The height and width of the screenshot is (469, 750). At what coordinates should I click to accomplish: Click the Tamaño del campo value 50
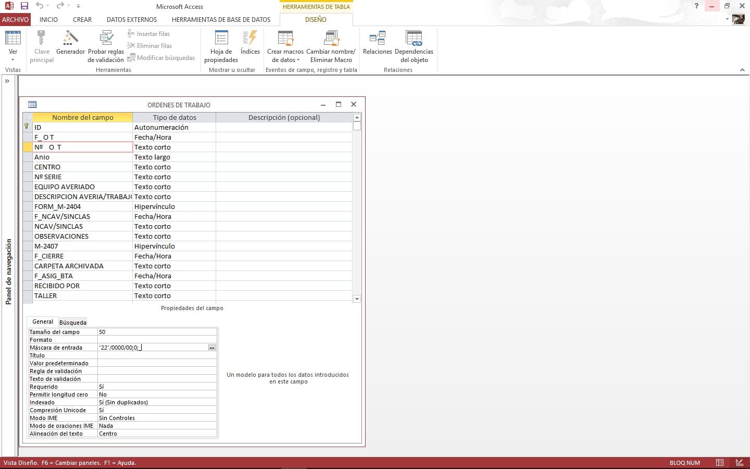157,332
